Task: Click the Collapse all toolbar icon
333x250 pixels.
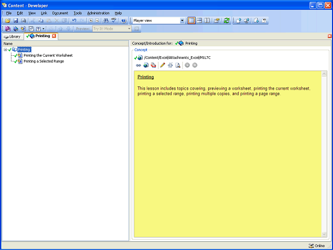Action: (97, 21)
